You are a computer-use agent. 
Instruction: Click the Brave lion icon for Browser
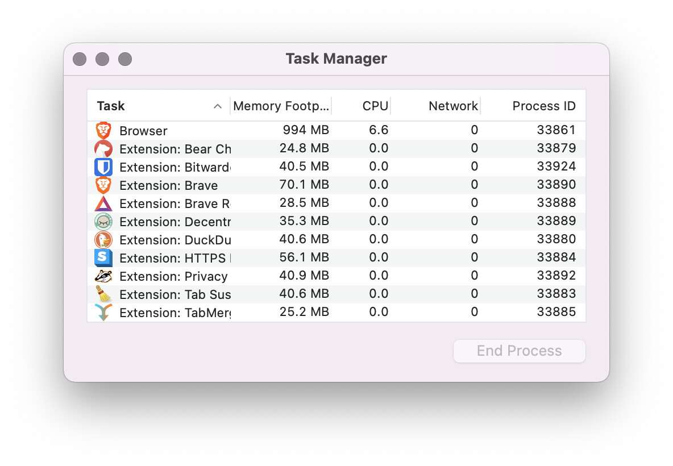point(103,131)
